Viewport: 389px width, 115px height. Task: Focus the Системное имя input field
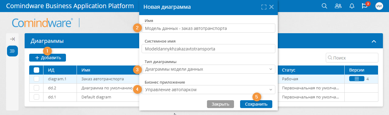(x=208, y=49)
